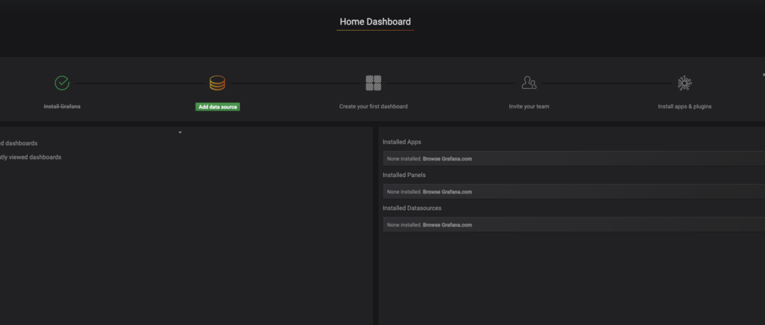Open the Create your first dashboard step
The width and height of the screenshot is (765, 325).
374,106
